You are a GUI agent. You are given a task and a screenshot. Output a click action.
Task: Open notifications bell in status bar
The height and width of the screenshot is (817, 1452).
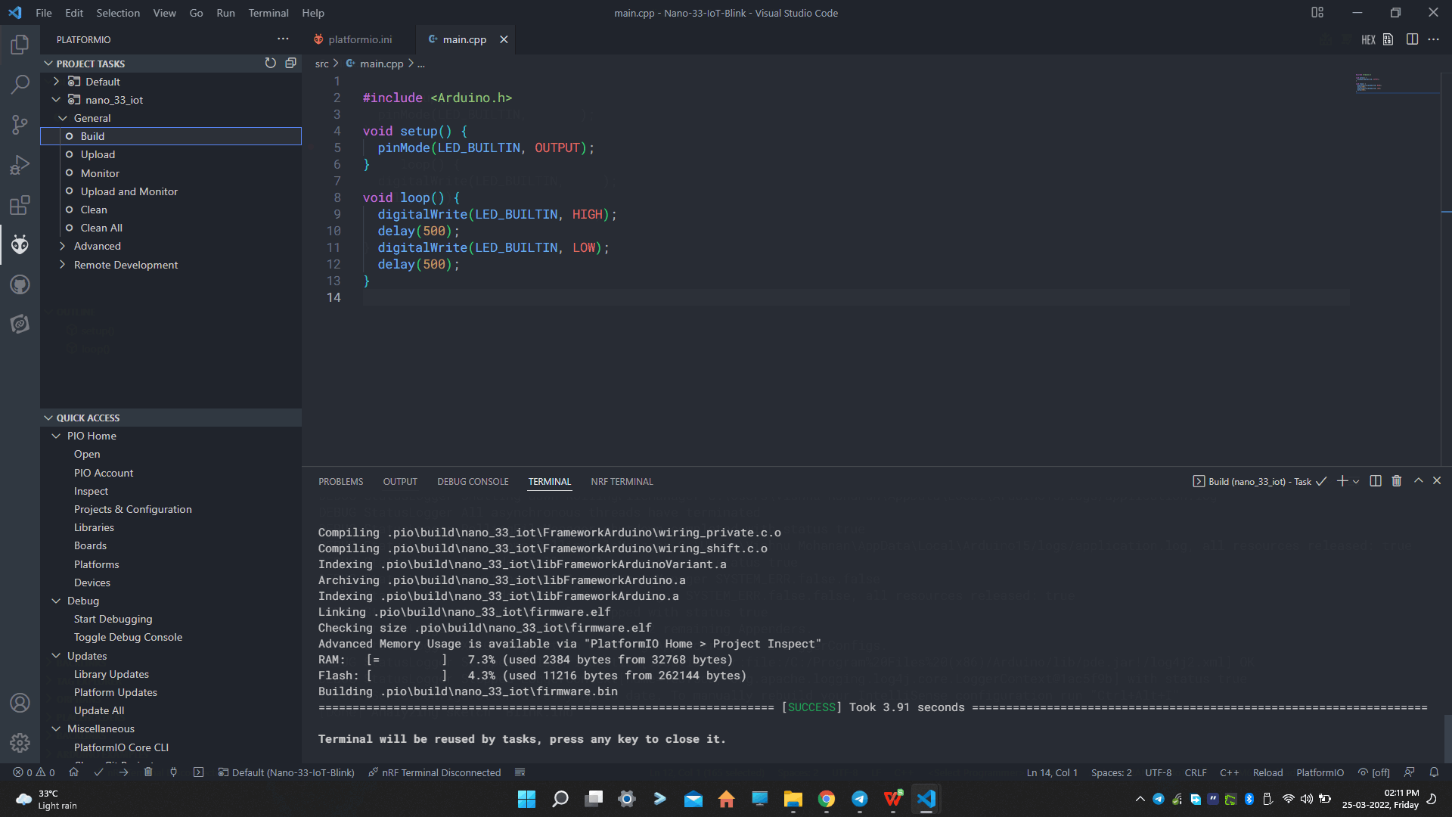[1434, 772]
